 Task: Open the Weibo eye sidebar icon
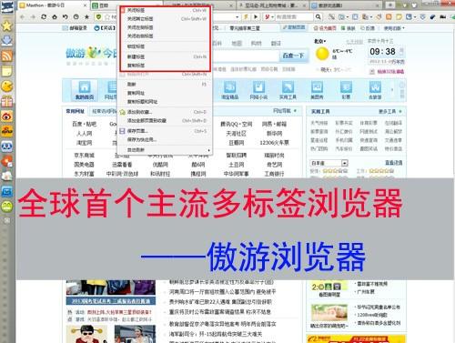click(6, 116)
